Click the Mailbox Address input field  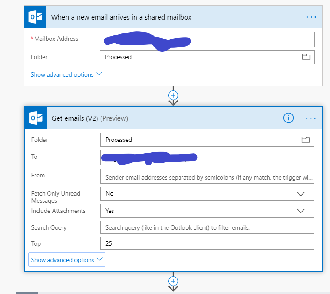[207, 39]
